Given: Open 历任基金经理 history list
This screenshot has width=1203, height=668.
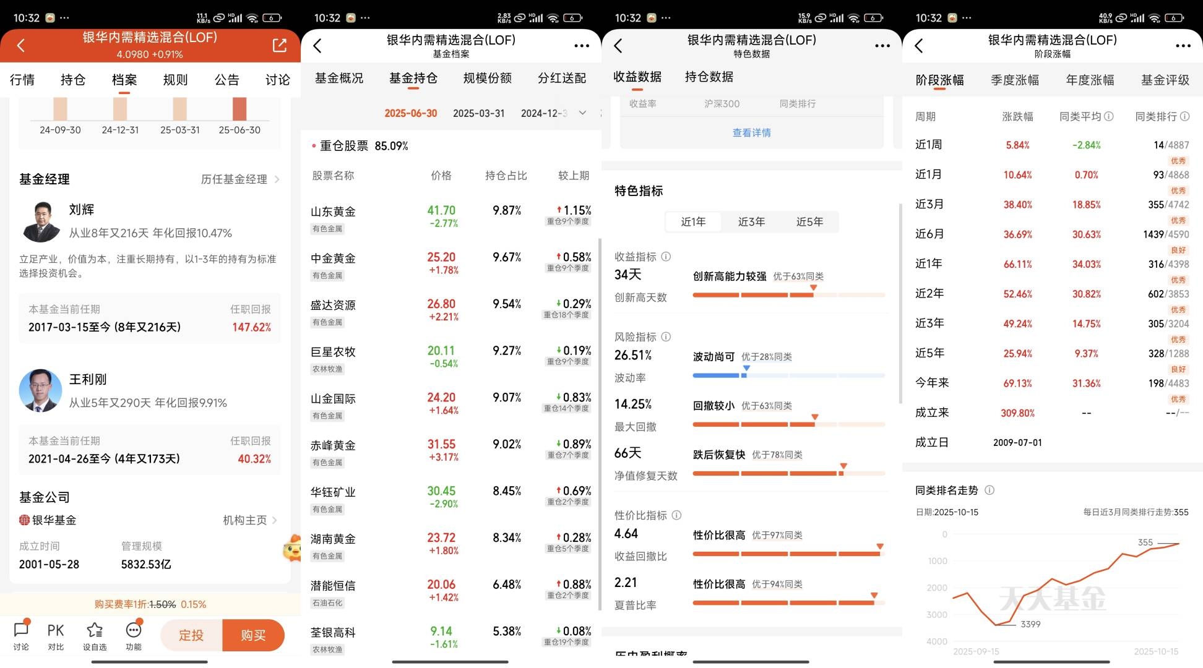Looking at the screenshot, I should 239,179.
